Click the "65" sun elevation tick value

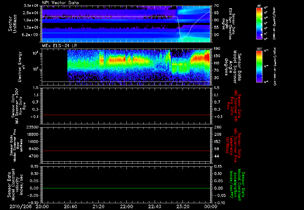(216, 13)
